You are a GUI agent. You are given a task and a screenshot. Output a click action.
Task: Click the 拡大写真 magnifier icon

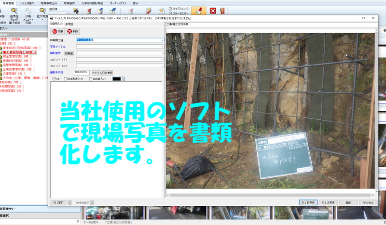click(42, 11)
